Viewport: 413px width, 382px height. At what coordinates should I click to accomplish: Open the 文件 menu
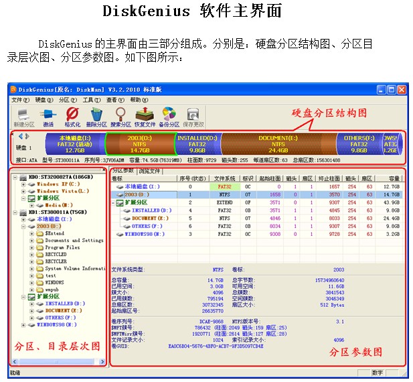tap(20, 100)
